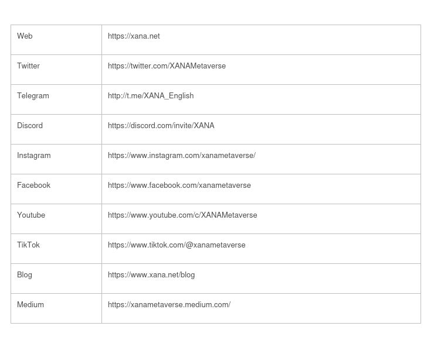
Task: Click the TikTok @xanametaverse URL
Action: coord(177,245)
